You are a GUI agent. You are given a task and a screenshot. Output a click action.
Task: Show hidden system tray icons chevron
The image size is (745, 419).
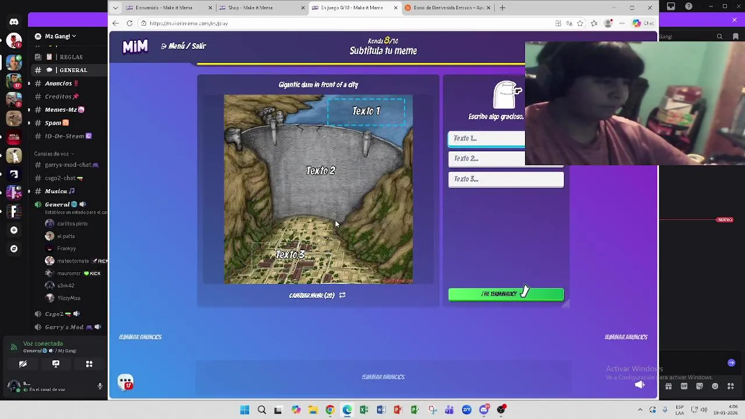[640, 410]
